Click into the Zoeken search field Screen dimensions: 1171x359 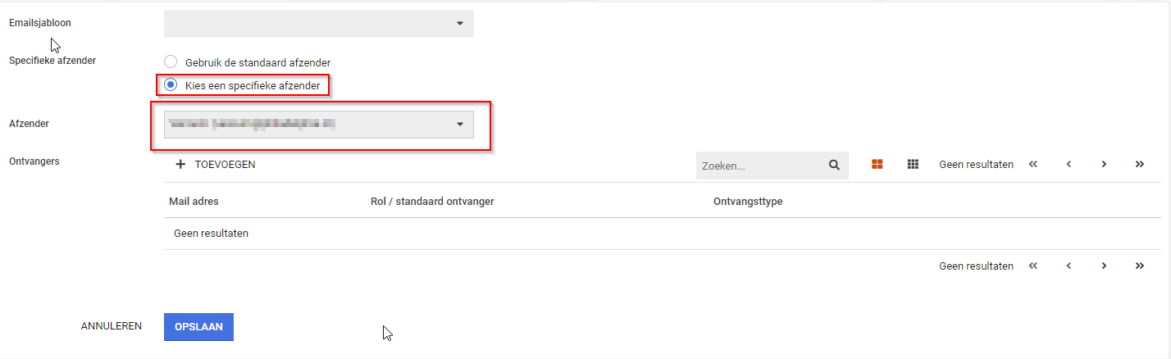click(x=759, y=166)
